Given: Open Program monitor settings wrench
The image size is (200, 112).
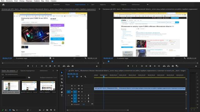Looking at the screenshot, I should pos(185,58).
